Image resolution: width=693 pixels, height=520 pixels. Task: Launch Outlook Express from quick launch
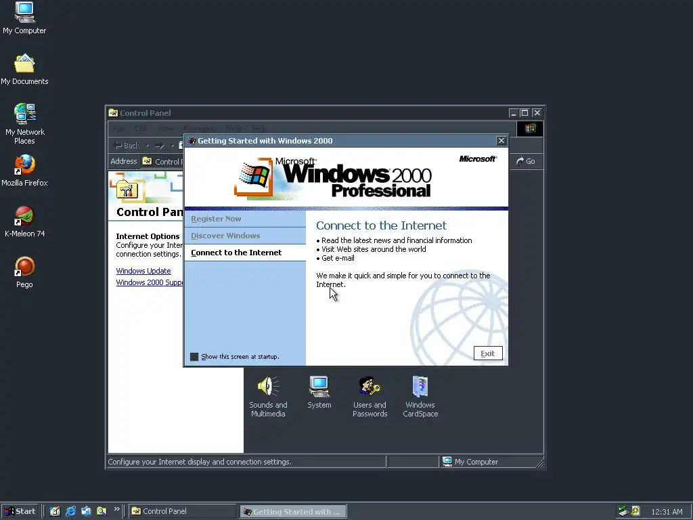[x=86, y=511]
